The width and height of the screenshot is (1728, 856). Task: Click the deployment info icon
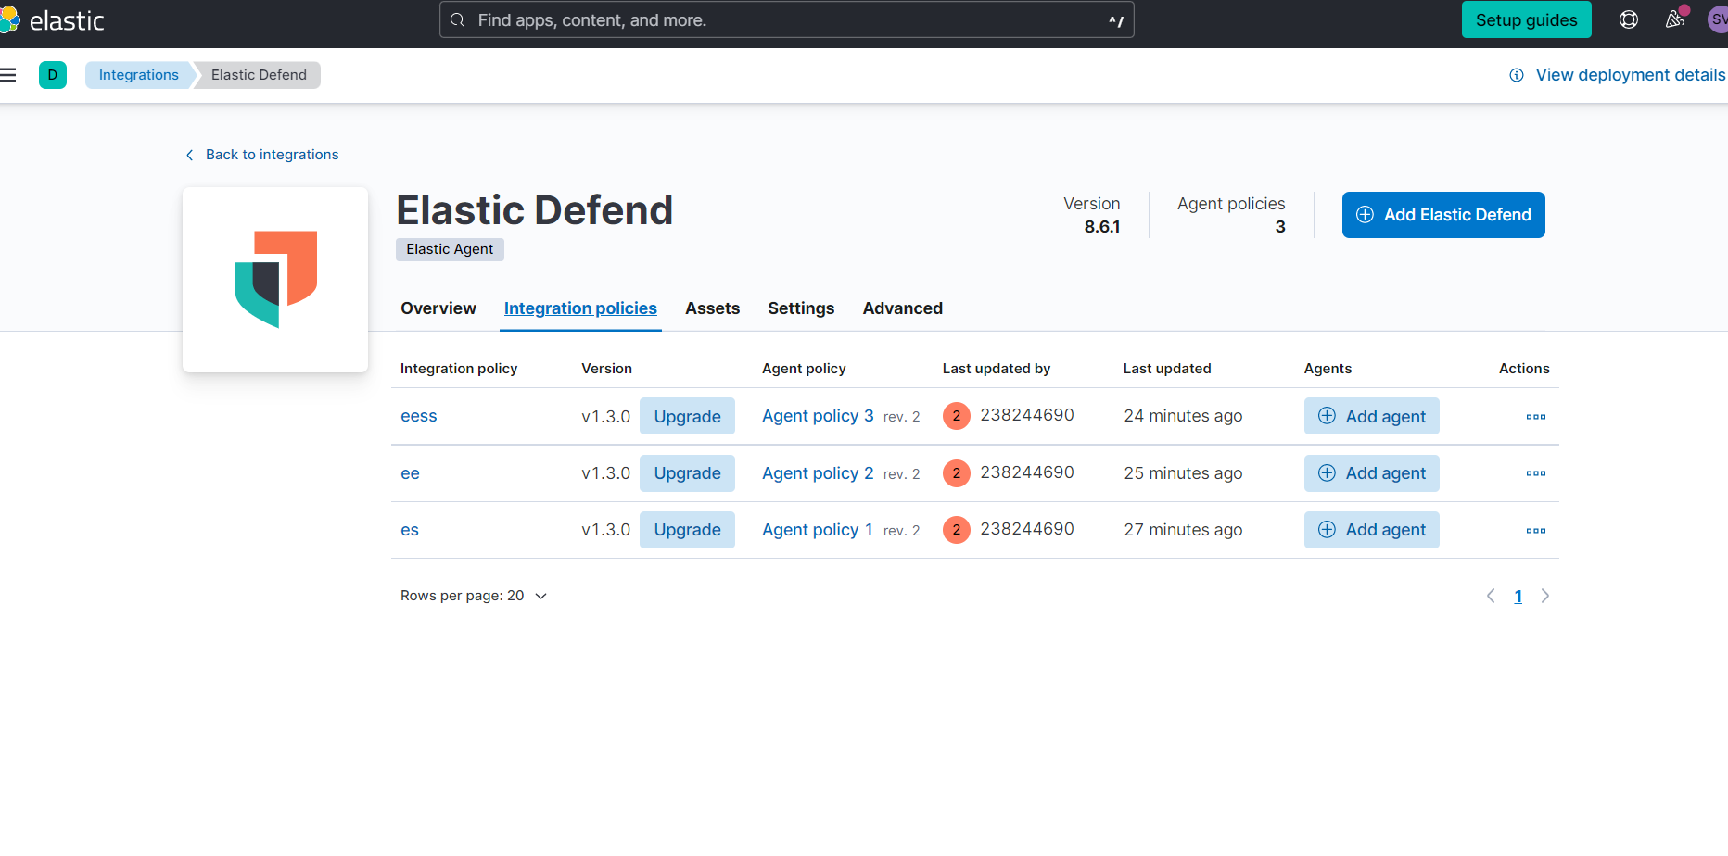[1517, 75]
